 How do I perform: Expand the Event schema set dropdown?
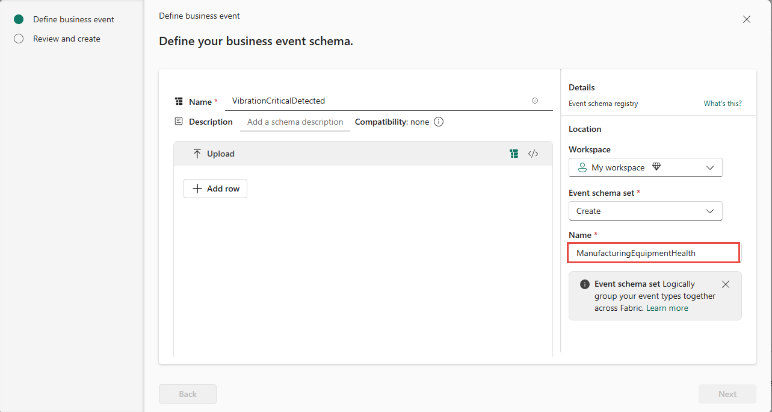(x=646, y=211)
